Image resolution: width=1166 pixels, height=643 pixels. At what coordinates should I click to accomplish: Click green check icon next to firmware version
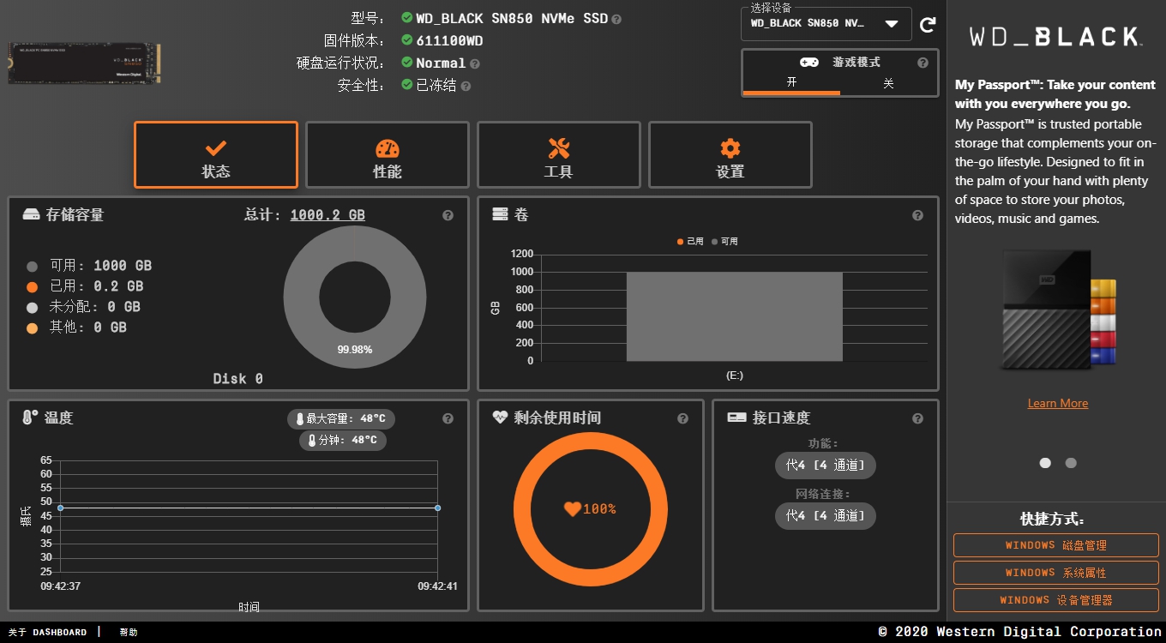pyautogui.click(x=407, y=40)
